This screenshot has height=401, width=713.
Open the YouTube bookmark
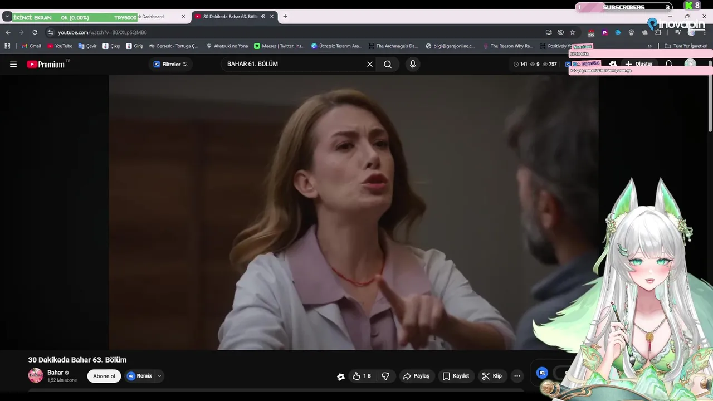(x=60, y=46)
